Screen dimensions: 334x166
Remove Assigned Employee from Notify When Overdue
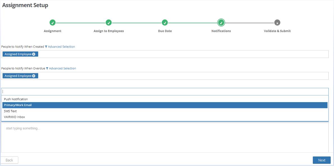coord(34,76)
